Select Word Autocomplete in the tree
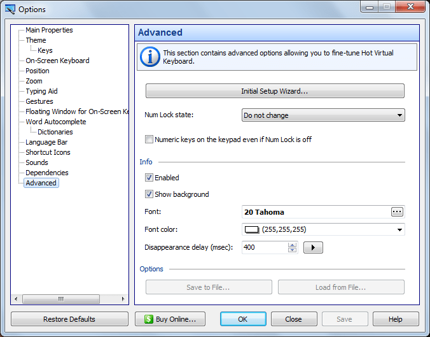The width and height of the screenshot is (430, 337). tap(55, 122)
